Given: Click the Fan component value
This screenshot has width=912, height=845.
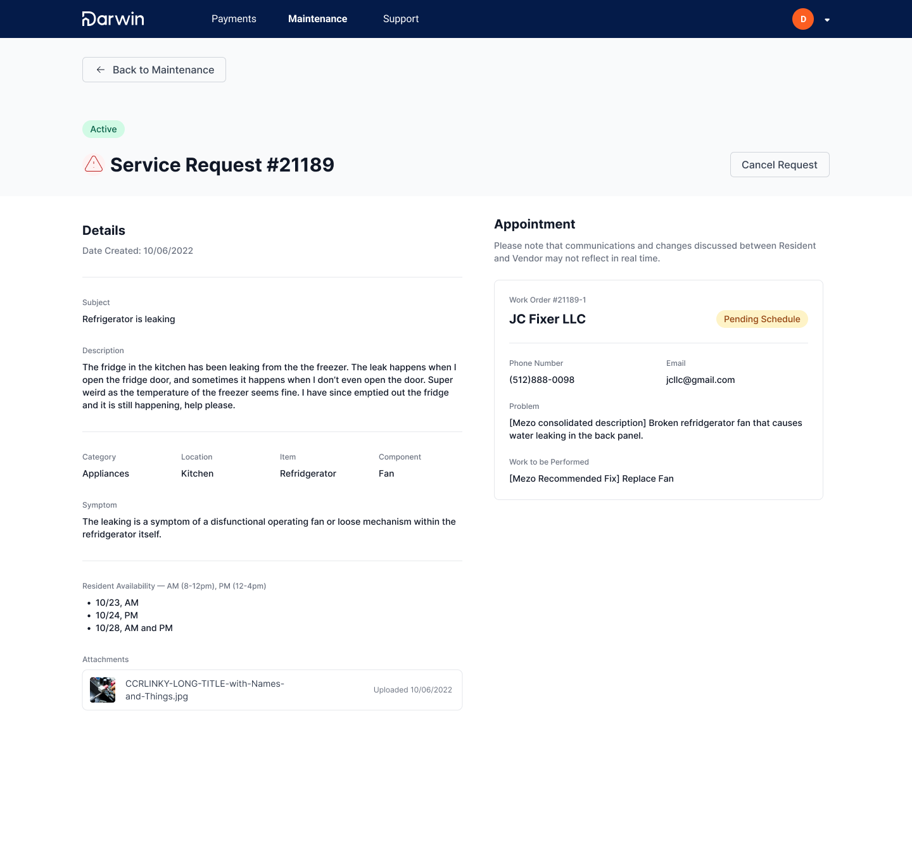Looking at the screenshot, I should click(386, 473).
